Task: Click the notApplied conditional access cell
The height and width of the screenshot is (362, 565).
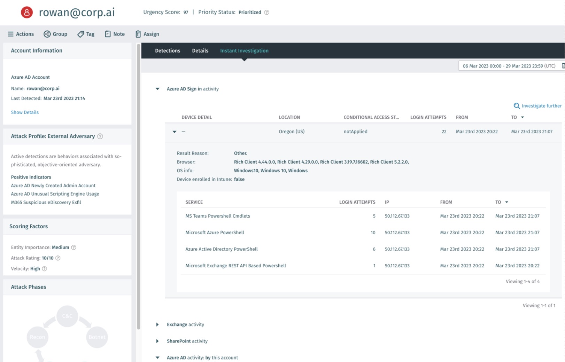Action: 355,132
